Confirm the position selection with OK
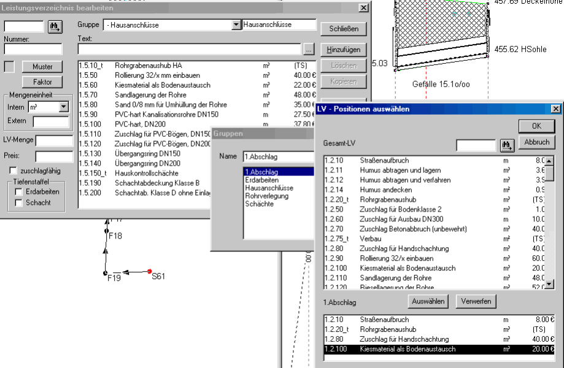564x368 pixels. pos(536,126)
